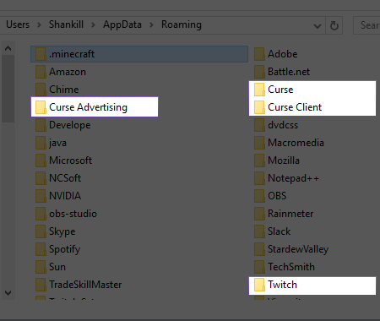Expand the chevron after Shankill breadcrumb
Image resolution: width=380 pixels, height=321 pixels.
click(x=93, y=24)
